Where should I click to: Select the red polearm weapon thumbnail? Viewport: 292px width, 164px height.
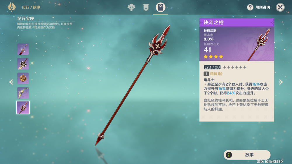pyautogui.click(x=23, y=107)
